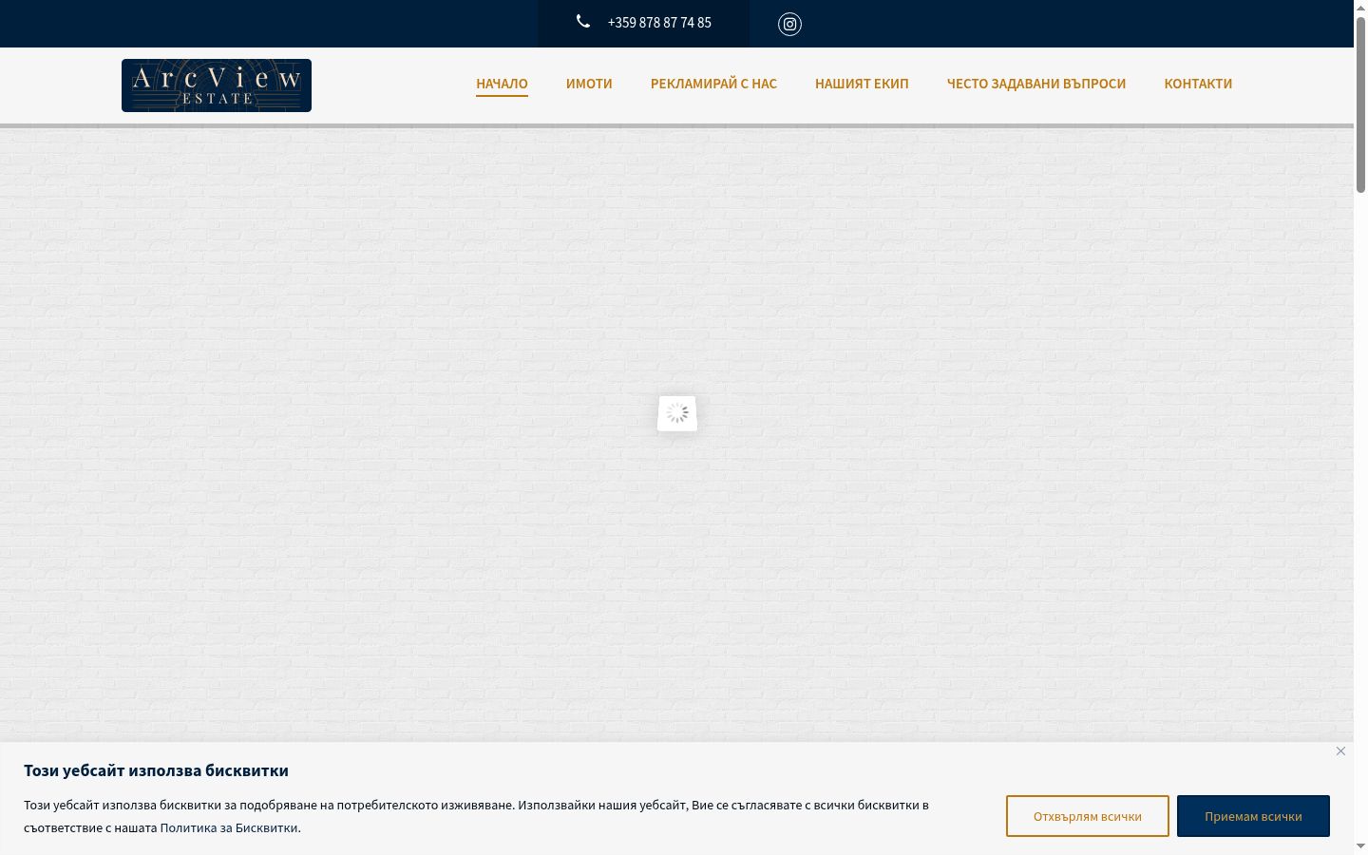Open the Политика за Бисквитки link
The width and height of the screenshot is (1368, 855).
click(229, 827)
